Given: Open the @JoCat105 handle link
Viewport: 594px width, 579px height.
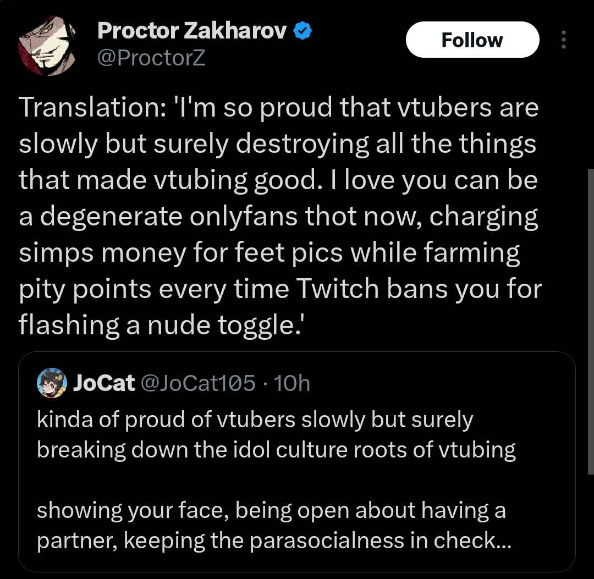Looking at the screenshot, I should [199, 383].
